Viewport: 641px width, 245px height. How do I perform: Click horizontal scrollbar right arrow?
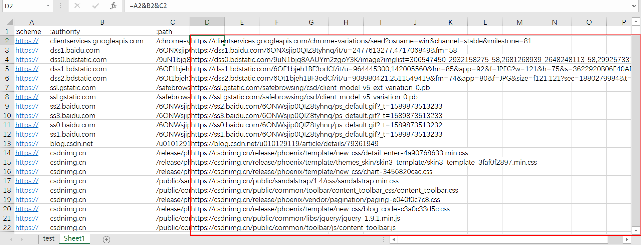[x=627, y=239]
